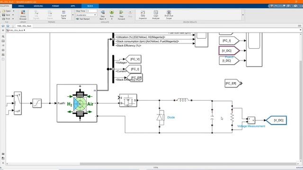Expand the Run button dropdown arrow
The image size is (303, 170).
click(112, 19)
